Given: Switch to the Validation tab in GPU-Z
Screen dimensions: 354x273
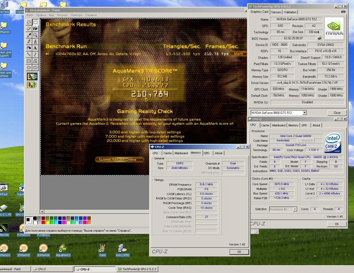Looking at the screenshot, I should [x=290, y=12].
